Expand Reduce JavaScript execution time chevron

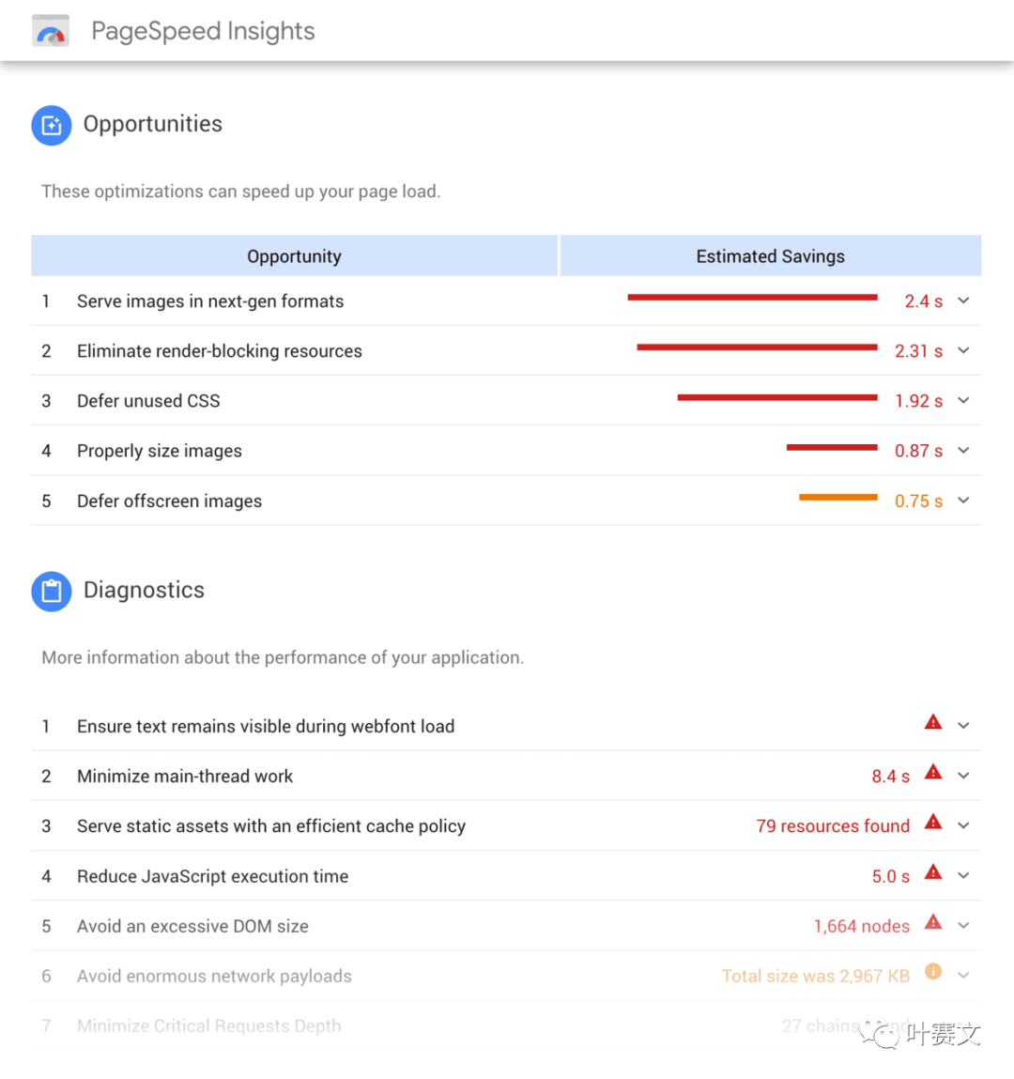[963, 875]
